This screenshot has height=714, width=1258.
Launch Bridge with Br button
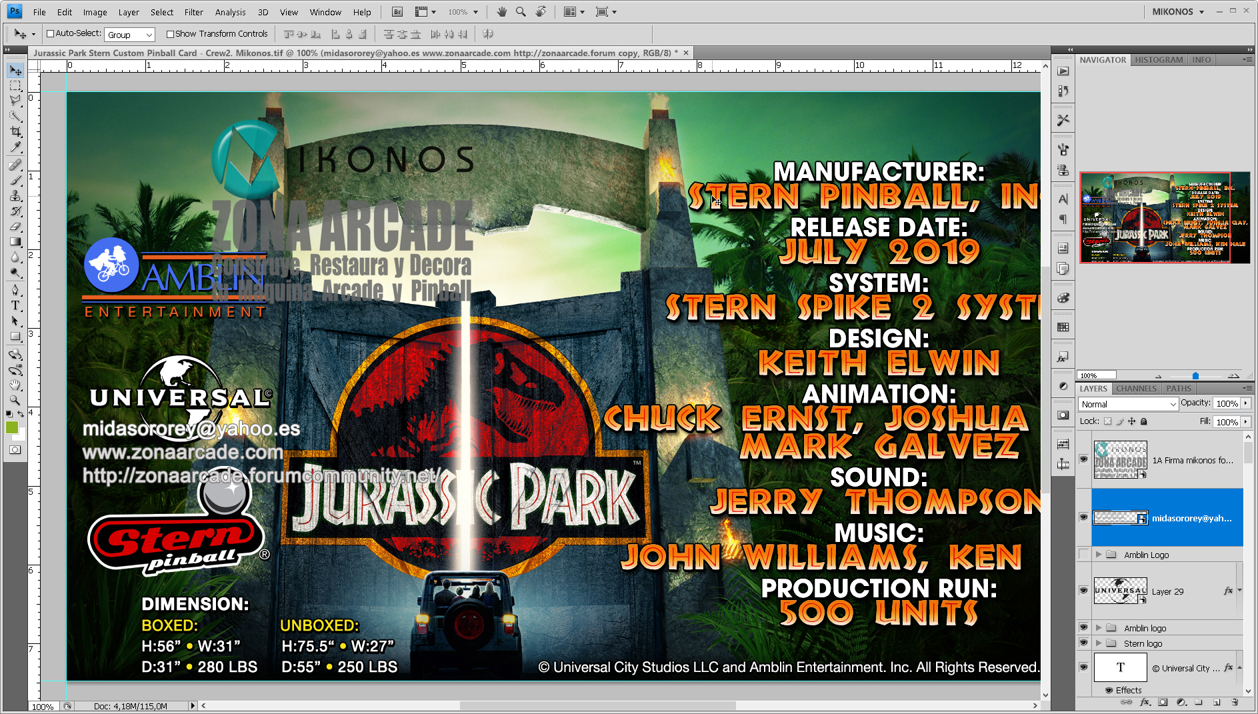click(x=397, y=12)
